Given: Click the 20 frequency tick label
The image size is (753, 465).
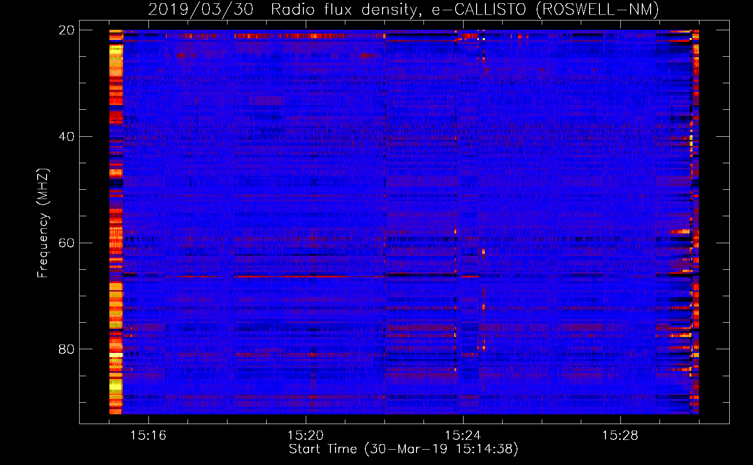Looking at the screenshot, I should pyautogui.click(x=66, y=30).
